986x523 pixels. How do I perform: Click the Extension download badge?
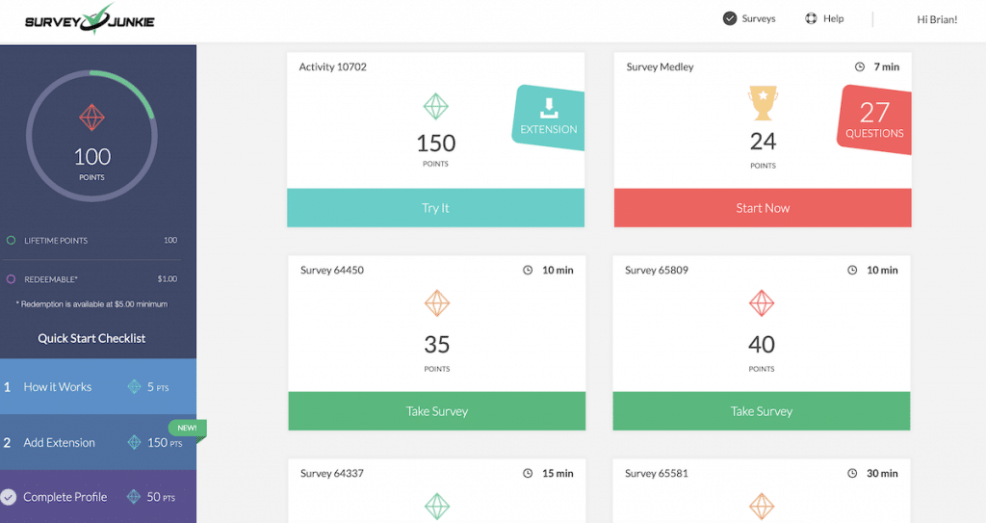click(549, 118)
